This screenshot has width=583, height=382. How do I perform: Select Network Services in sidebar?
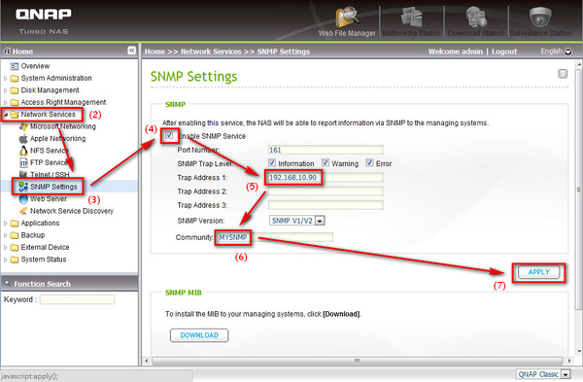tap(48, 114)
